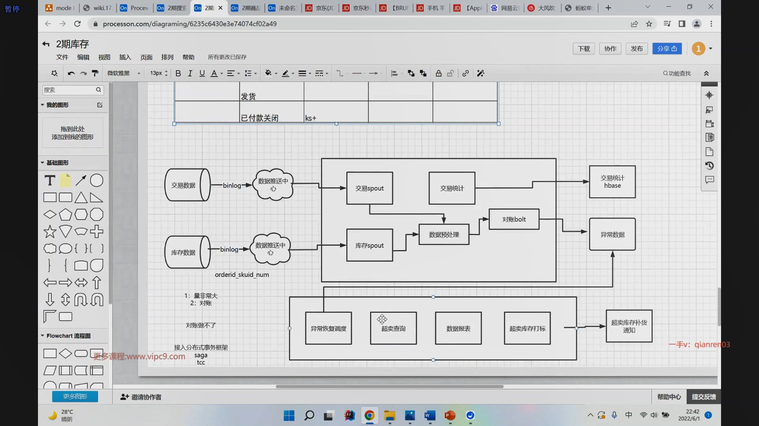Toggle underline formatting
Screen dimensions: 759x426
202,73
